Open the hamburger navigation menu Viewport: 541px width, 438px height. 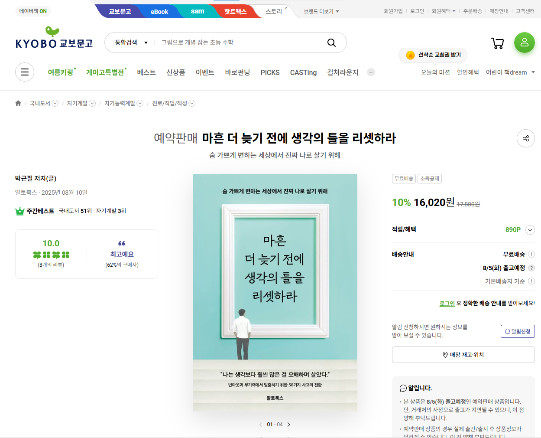point(24,72)
